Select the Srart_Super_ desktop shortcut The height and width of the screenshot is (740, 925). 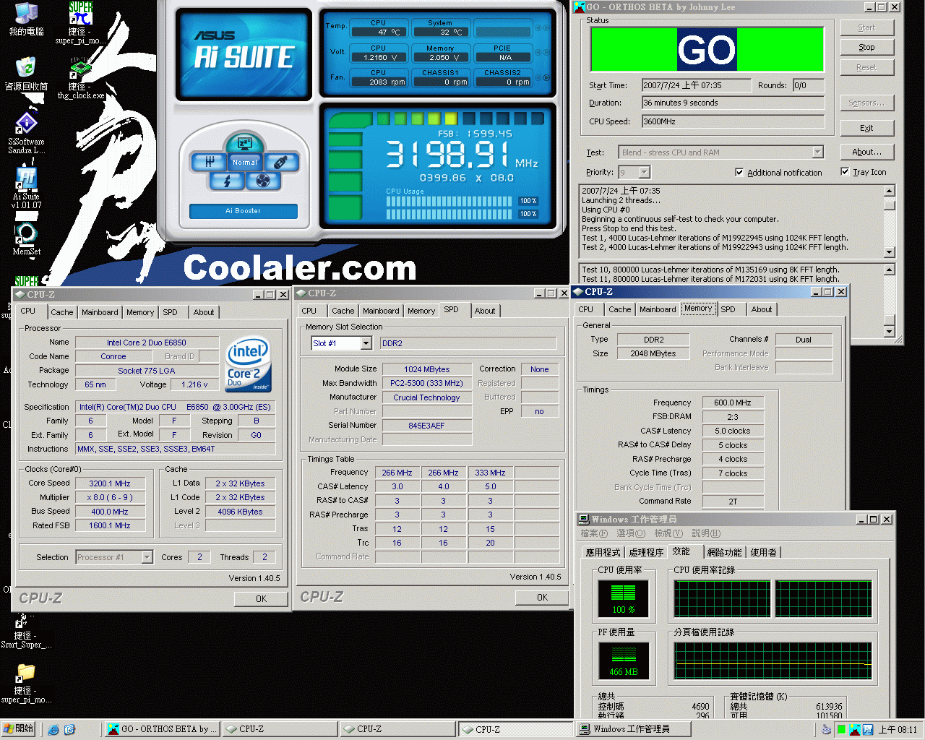pos(26,630)
